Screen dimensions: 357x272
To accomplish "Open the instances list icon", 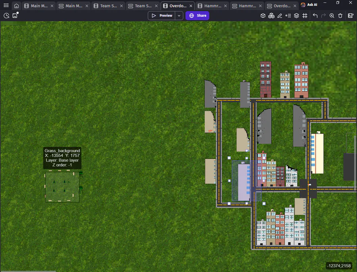I will (288, 15).
